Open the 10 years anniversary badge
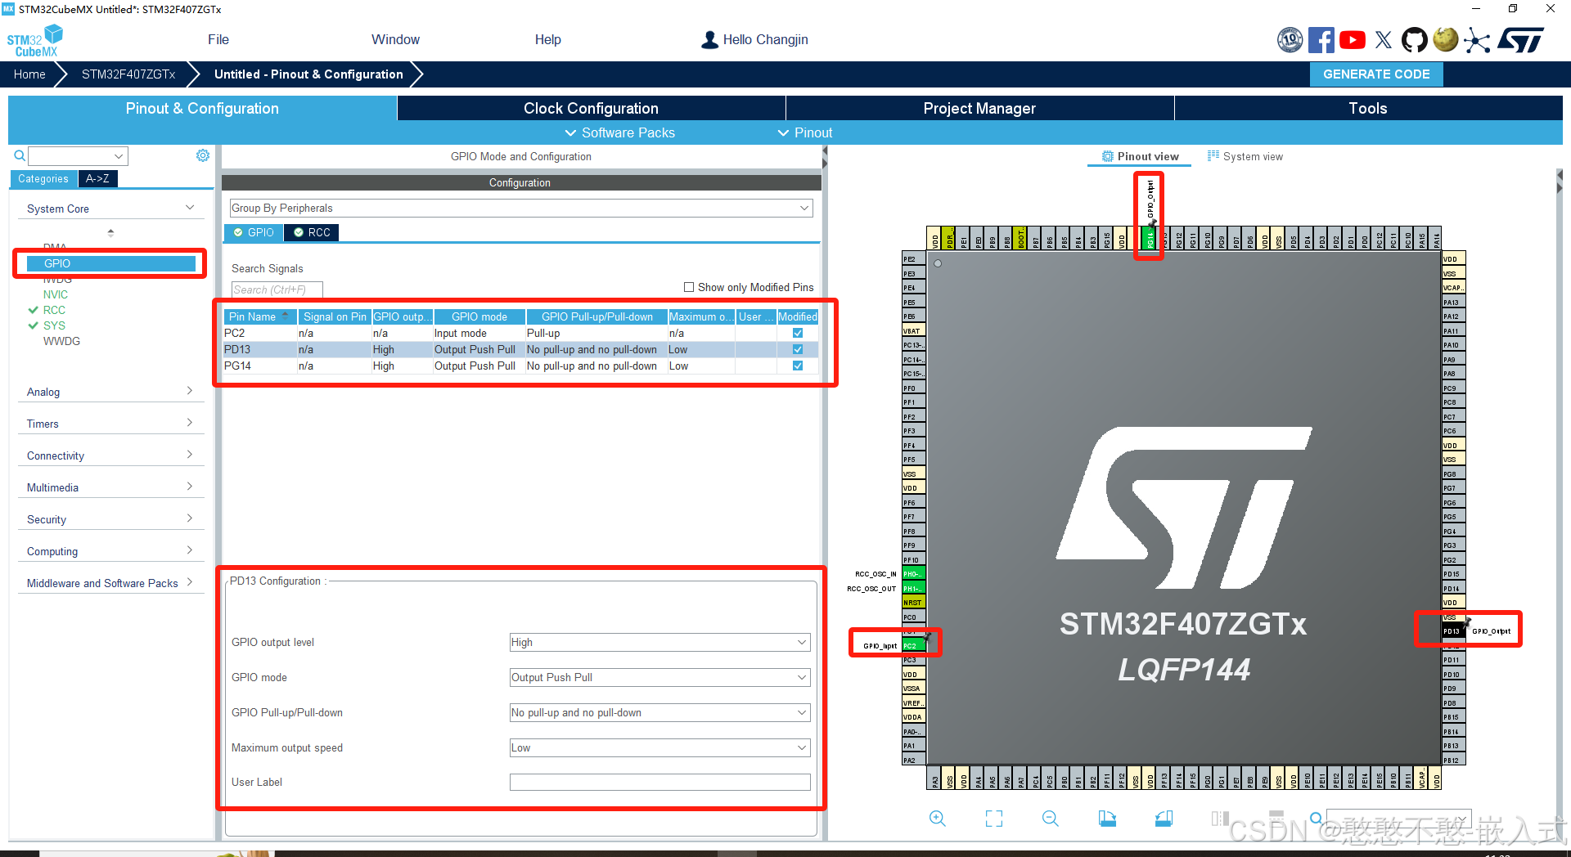The image size is (1571, 857). coord(1290,40)
